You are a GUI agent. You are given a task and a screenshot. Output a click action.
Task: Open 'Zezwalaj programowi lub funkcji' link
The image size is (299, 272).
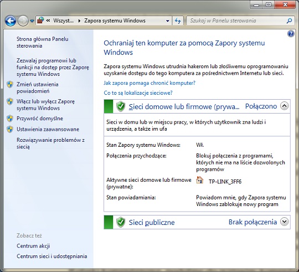[x=53, y=67]
